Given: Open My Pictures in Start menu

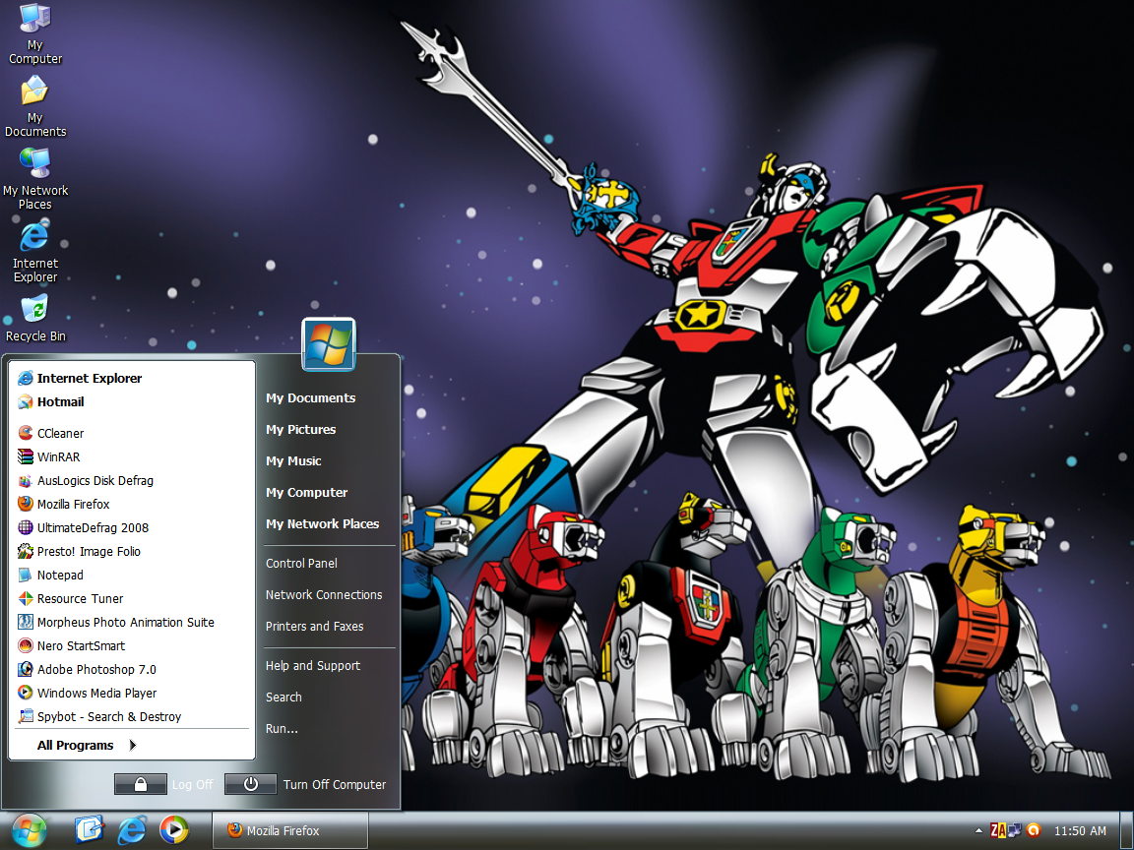Looking at the screenshot, I should pyautogui.click(x=301, y=429).
